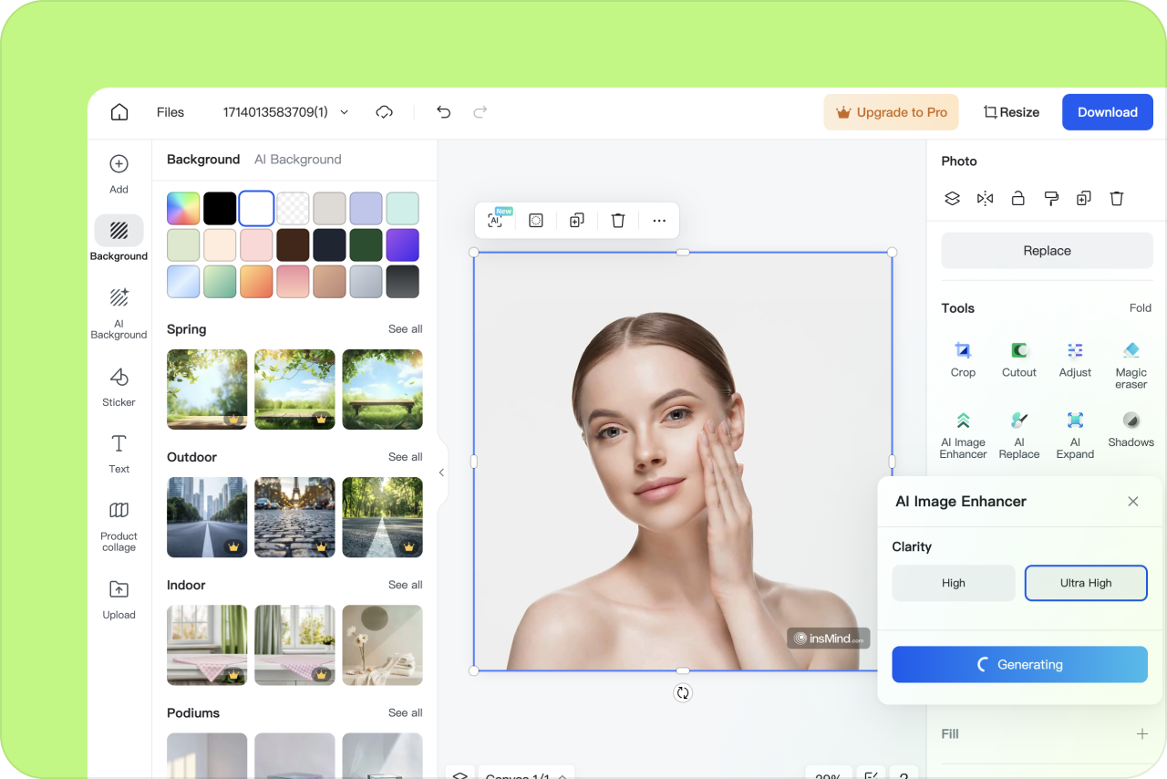This screenshot has height=779, width=1167.
Task: Open the AI Replace tool
Action: click(x=1019, y=435)
